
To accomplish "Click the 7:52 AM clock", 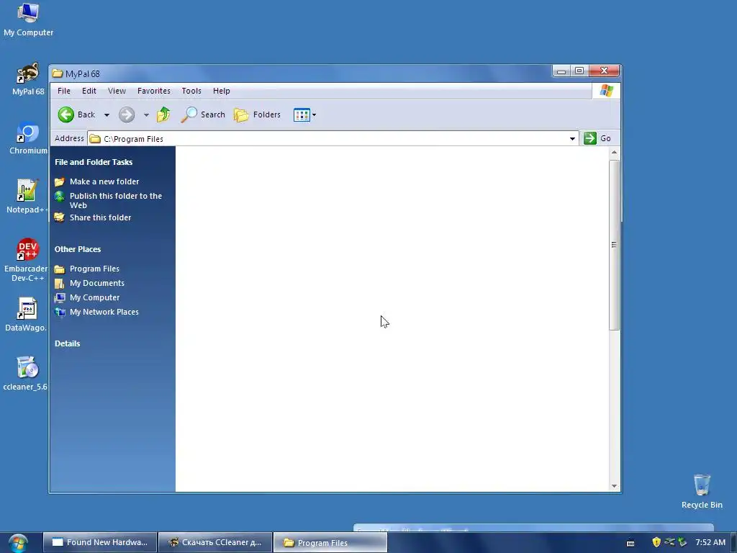I will click(710, 542).
